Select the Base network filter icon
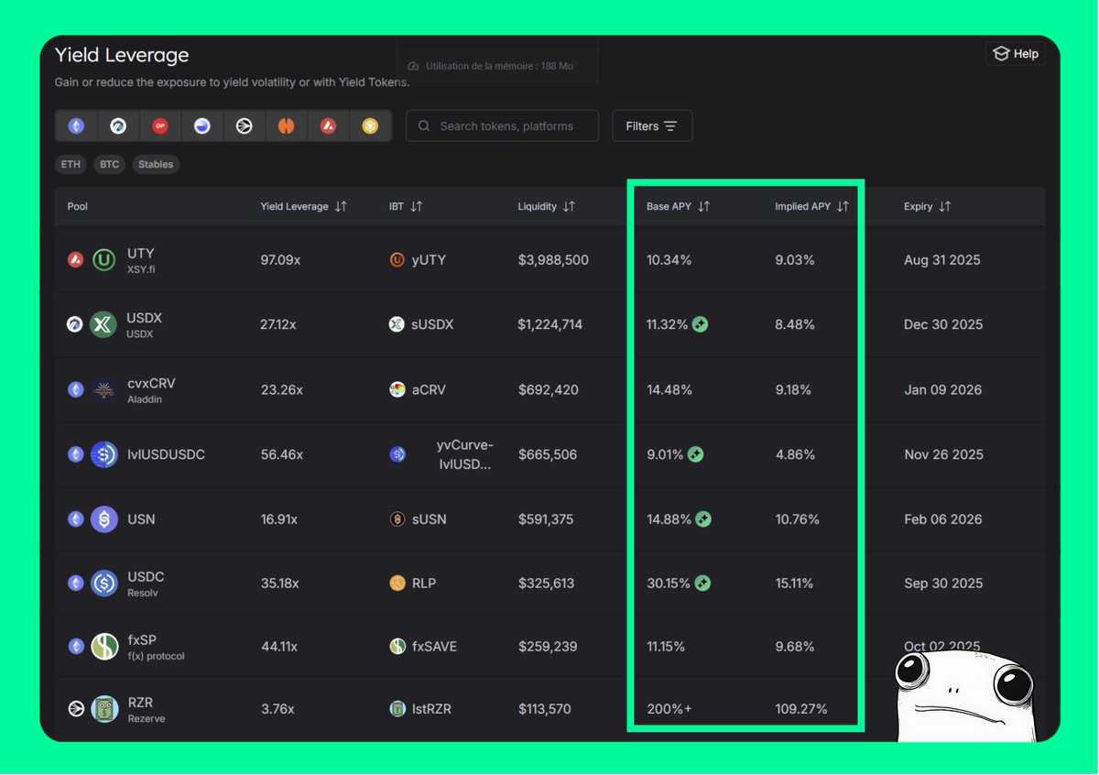This screenshot has width=1099, height=775. [x=202, y=126]
